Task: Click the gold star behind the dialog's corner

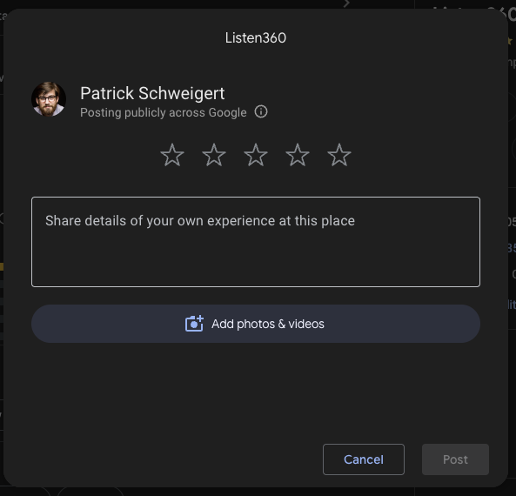Action: tap(511, 41)
